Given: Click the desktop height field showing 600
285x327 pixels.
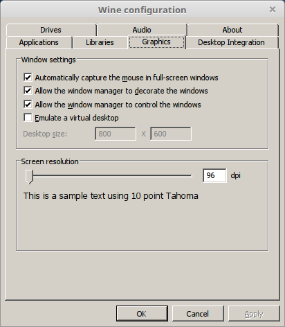Looking at the screenshot, I should point(171,134).
